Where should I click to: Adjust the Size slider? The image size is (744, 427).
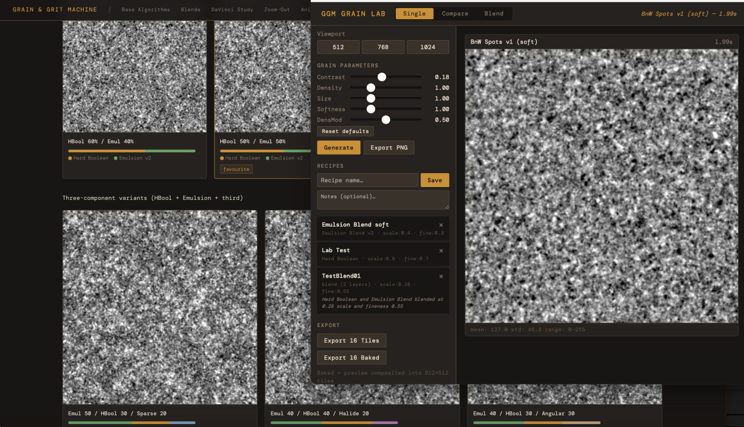pos(386,98)
